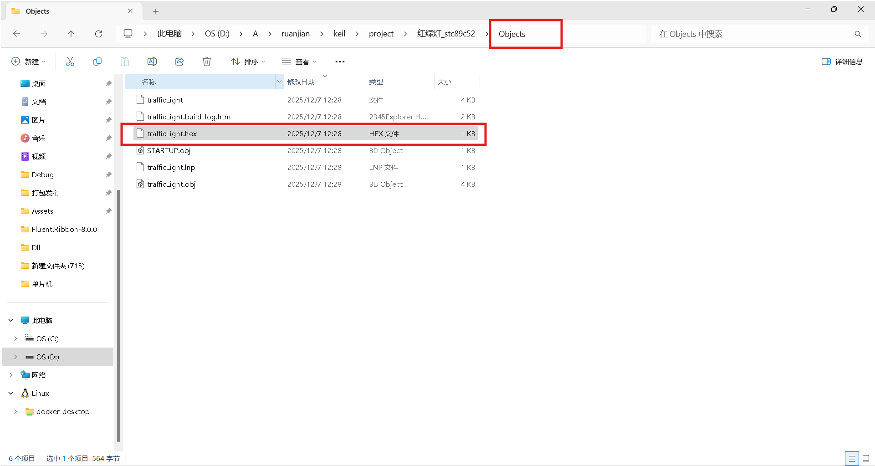Expand the 网络 tree node

coord(11,375)
